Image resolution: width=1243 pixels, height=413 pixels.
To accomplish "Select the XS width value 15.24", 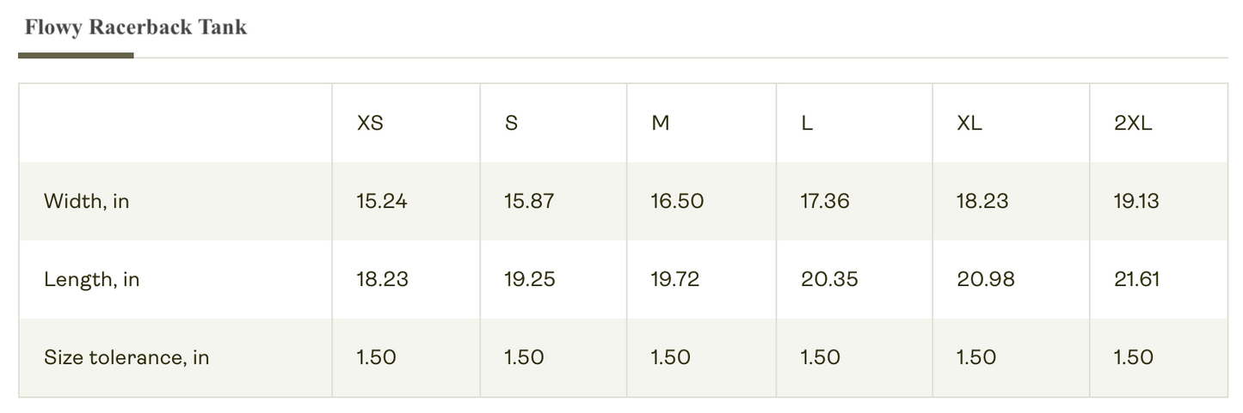I will coord(381,201).
